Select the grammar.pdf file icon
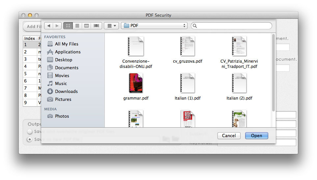 pos(136,83)
